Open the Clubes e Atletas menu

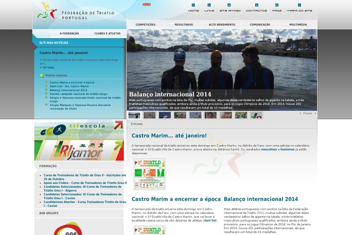[x=107, y=33]
